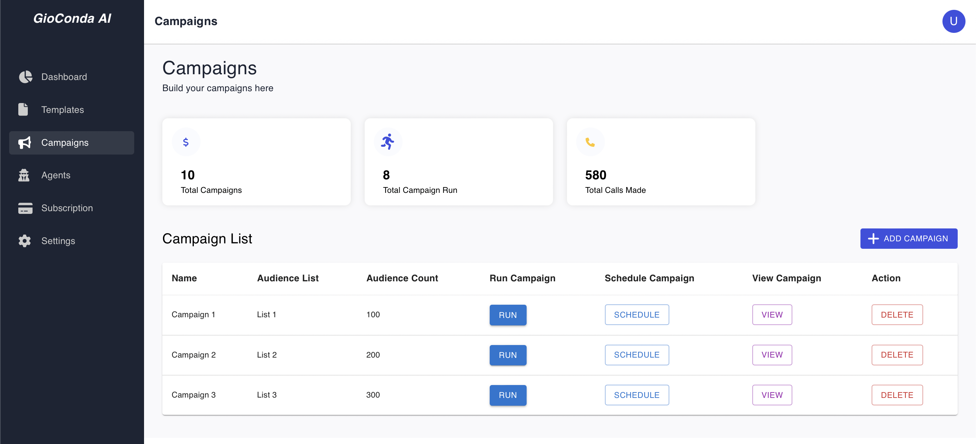Click the Total Campaigns label
The image size is (976, 444).
(211, 190)
